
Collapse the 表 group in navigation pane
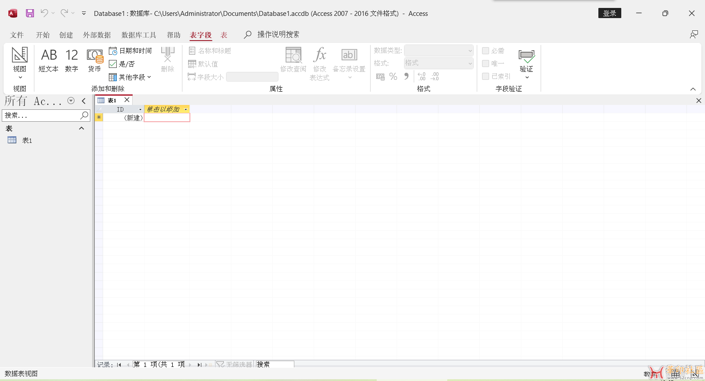(x=81, y=128)
